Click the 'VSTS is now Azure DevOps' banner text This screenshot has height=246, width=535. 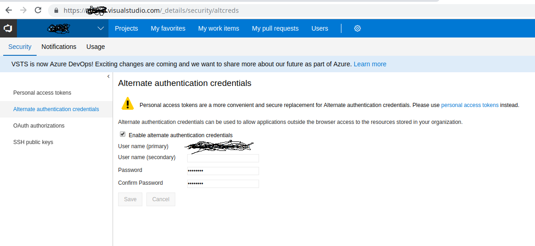click(182, 64)
